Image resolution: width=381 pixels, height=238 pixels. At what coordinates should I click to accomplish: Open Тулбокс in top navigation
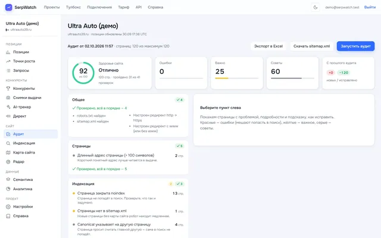click(73, 7)
